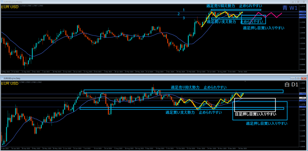Click the chart icon in the Weekly window title bar
The image size is (308, 151).
(x=2, y=2)
